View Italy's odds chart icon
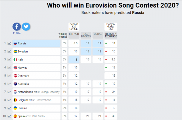The image size is (182, 120). click(x=9, y=59)
